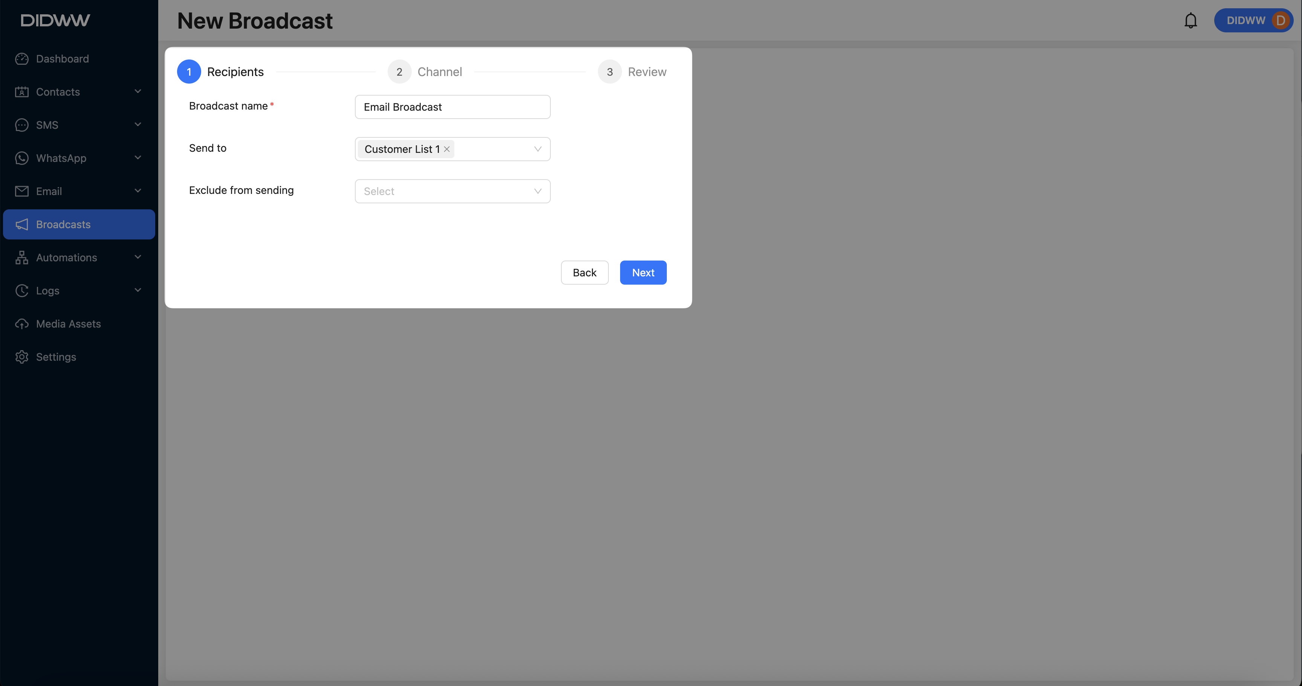This screenshot has width=1302, height=686.
Task: Expand the SMS sidebar submenu
Action: [138, 125]
